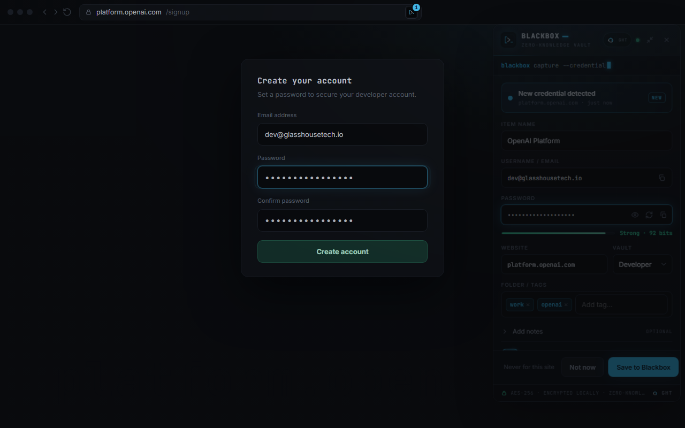Click the Create your account heading
Viewport: 685px width, 428px height.
[305, 81]
